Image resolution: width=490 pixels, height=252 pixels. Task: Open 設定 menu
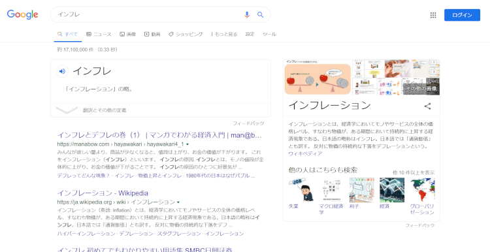pyautogui.click(x=250, y=35)
